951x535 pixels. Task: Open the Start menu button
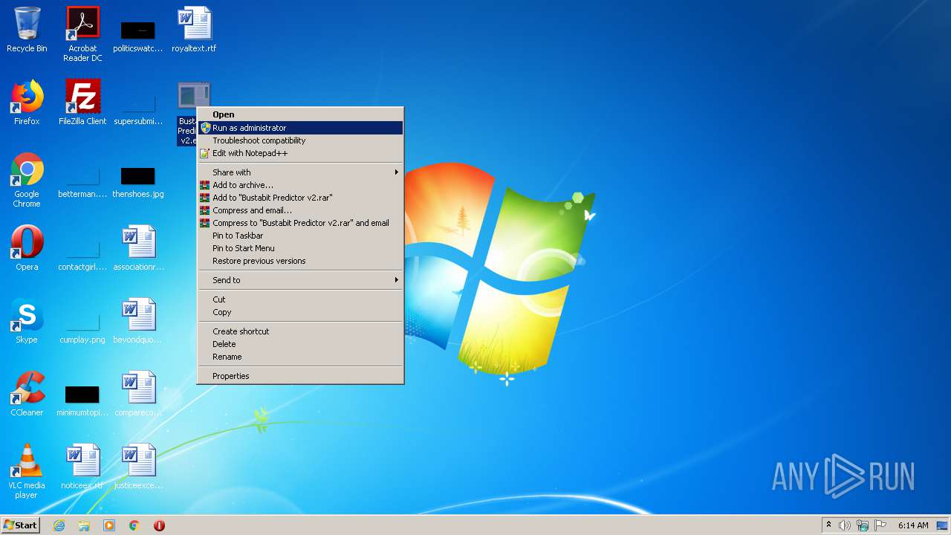[21, 525]
